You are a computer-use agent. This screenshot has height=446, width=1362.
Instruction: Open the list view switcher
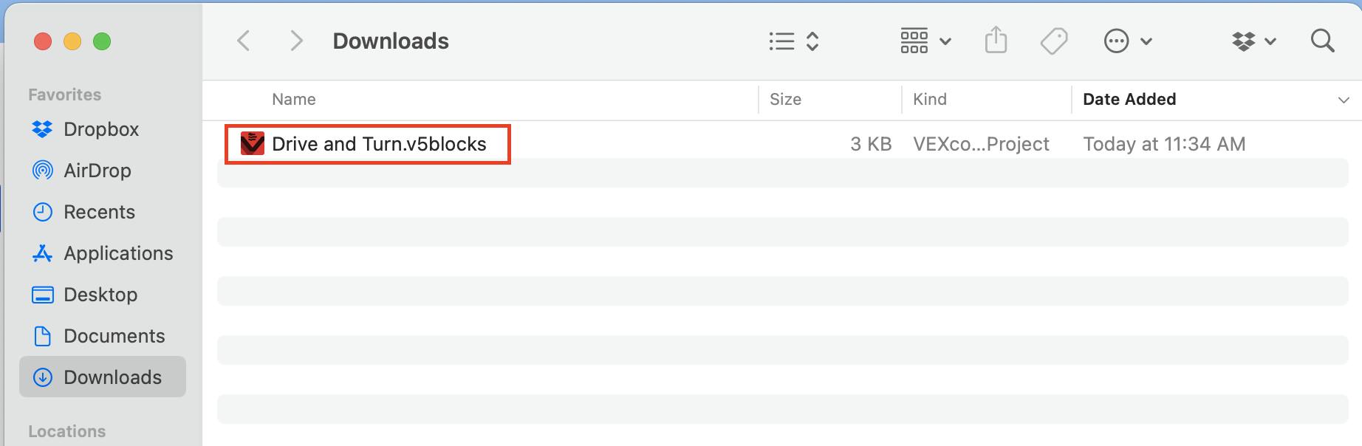tap(794, 41)
